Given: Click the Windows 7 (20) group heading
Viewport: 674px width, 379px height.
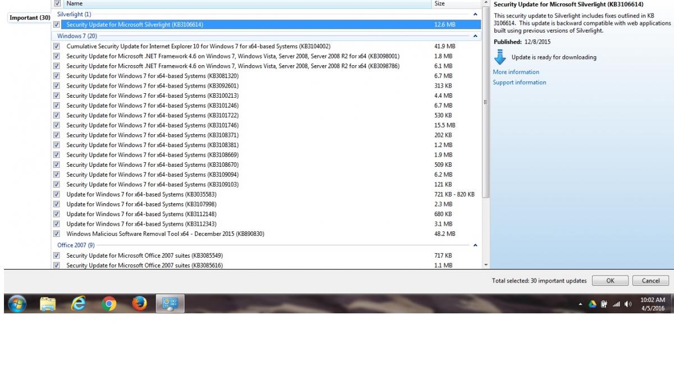Looking at the screenshot, I should click(77, 36).
